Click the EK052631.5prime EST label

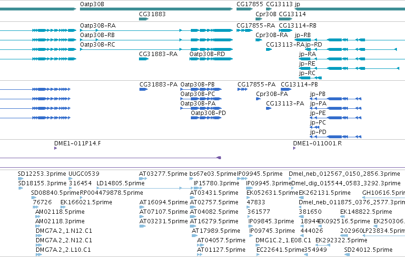(272, 193)
